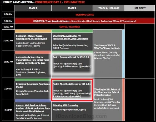Click the 10:00 AM time cell

8,27
